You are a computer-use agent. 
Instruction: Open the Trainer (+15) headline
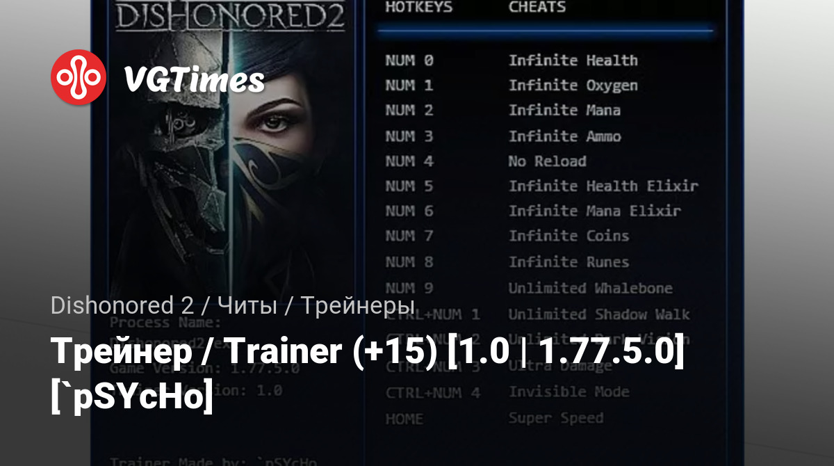(369, 373)
